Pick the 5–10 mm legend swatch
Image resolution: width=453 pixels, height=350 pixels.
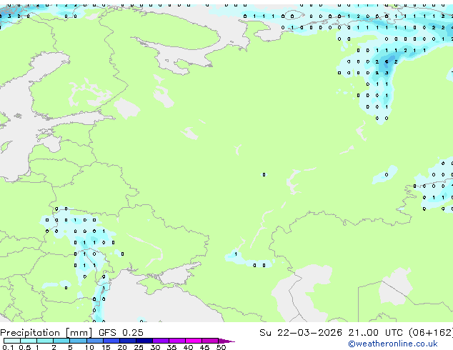coord(79,341)
